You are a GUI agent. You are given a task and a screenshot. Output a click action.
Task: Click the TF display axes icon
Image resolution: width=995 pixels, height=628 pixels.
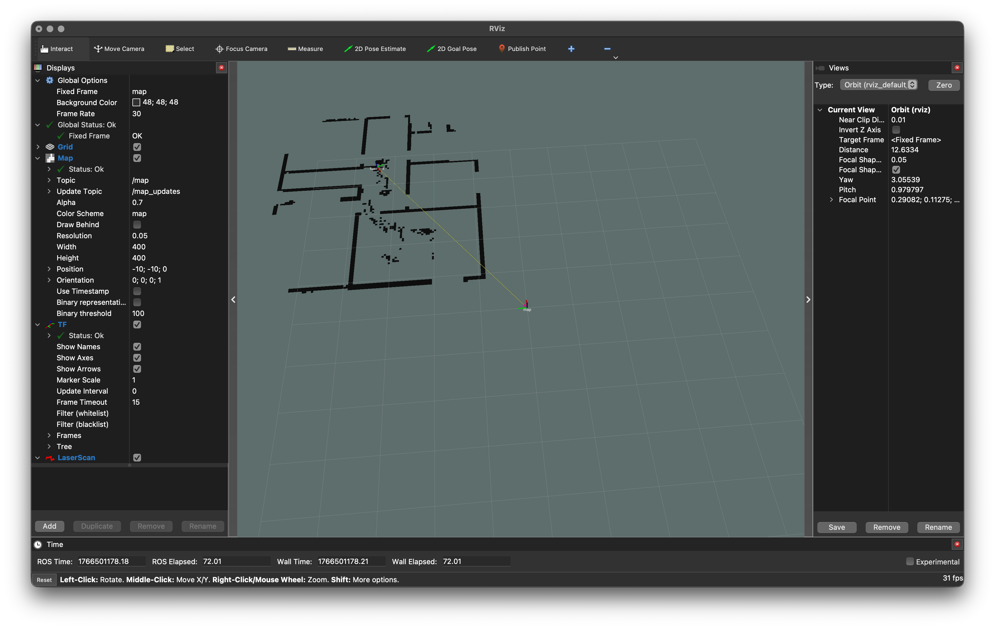50,325
